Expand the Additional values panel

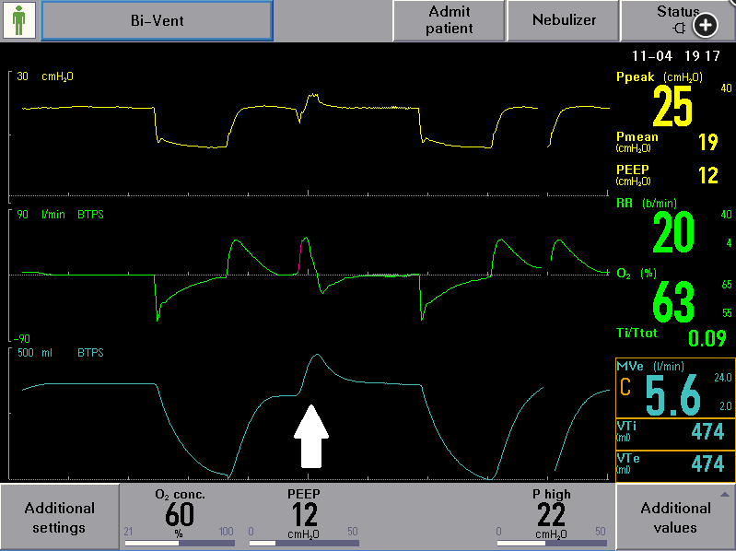click(675, 517)
